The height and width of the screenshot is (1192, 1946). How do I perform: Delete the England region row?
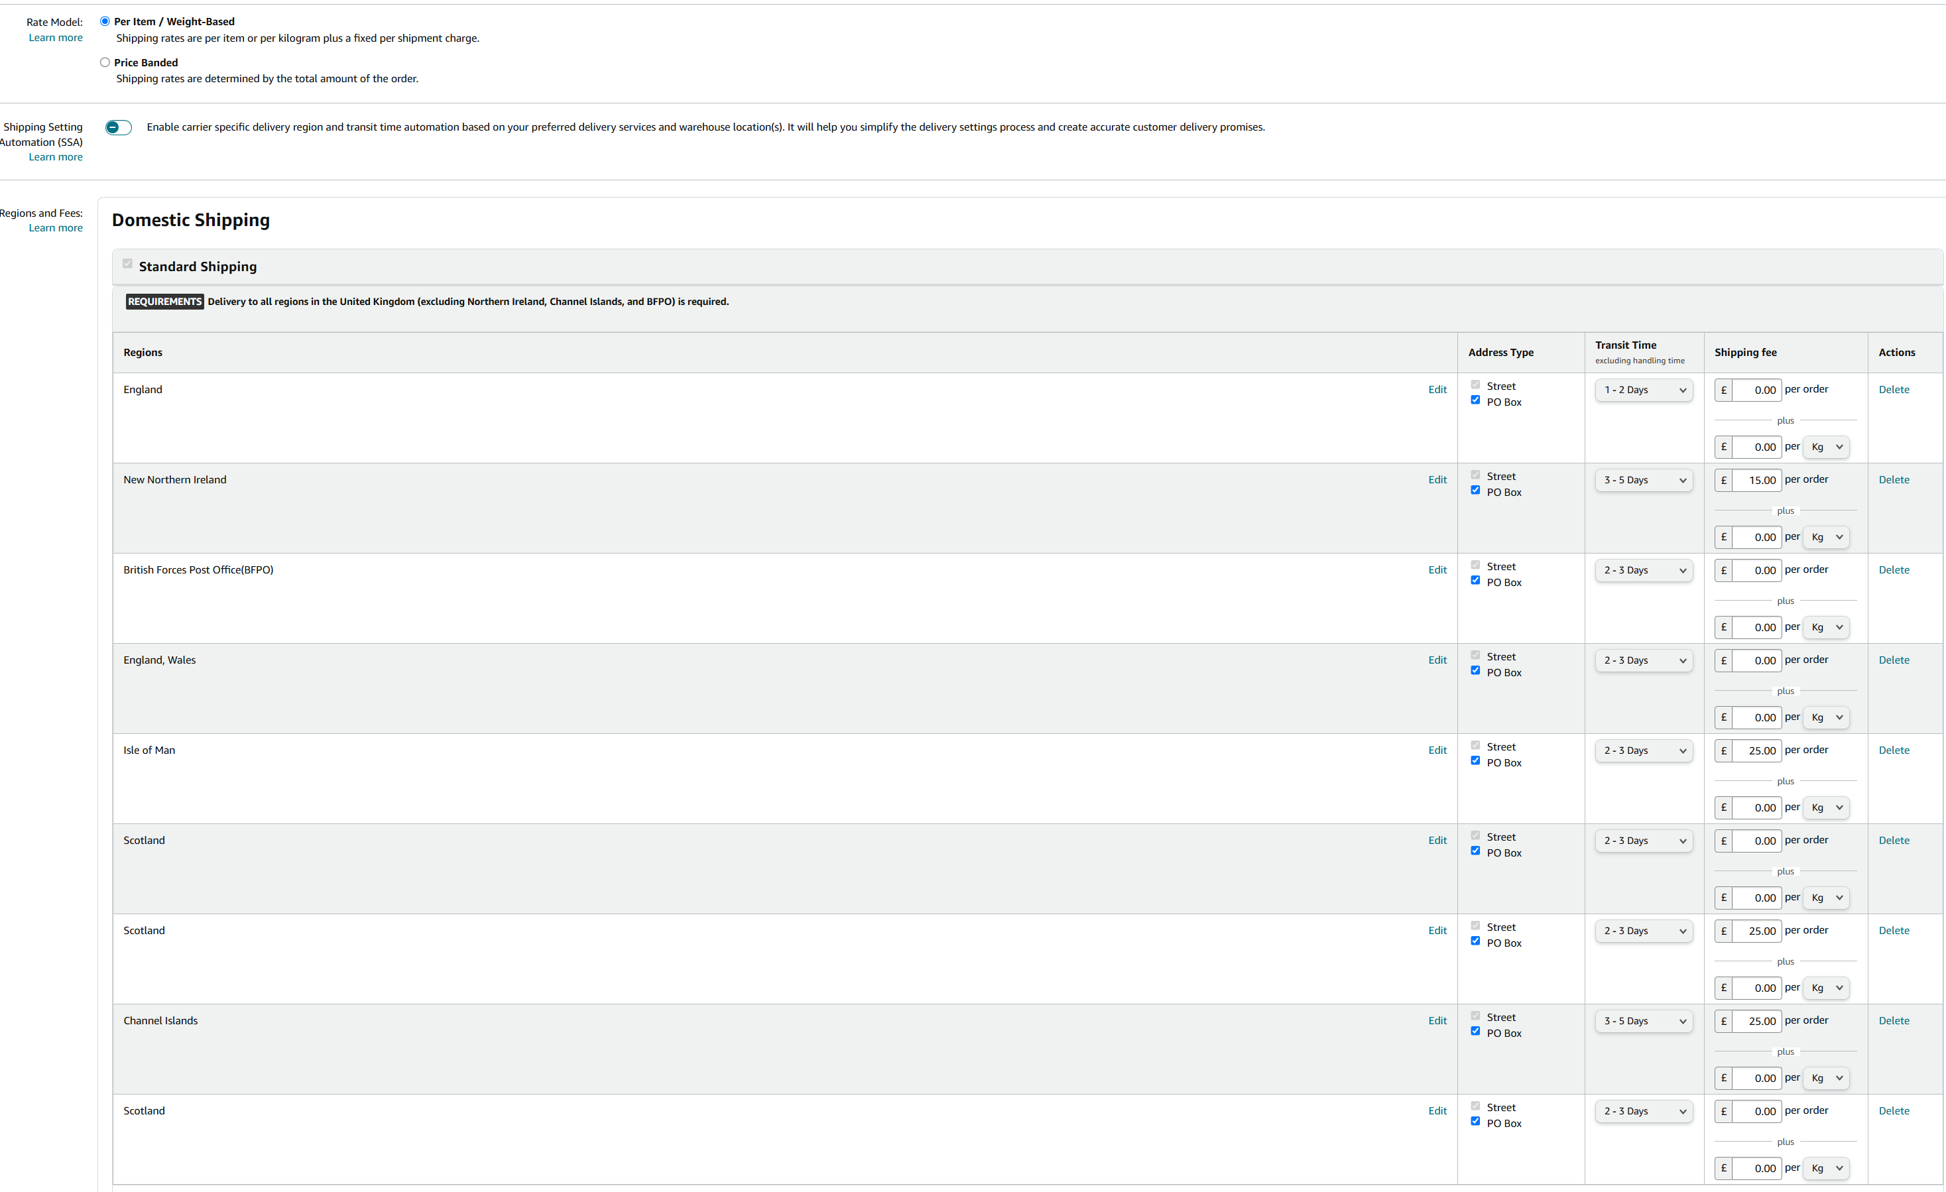[x=1894, y=389]
